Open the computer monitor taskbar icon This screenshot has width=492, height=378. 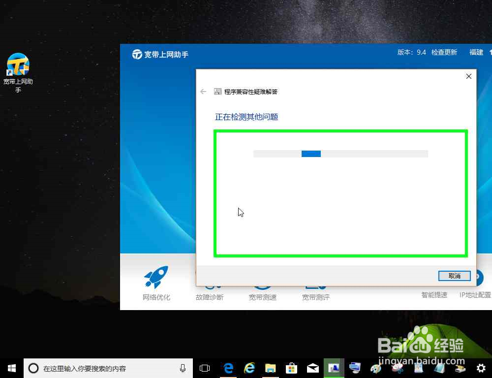(x=355, y=368)
